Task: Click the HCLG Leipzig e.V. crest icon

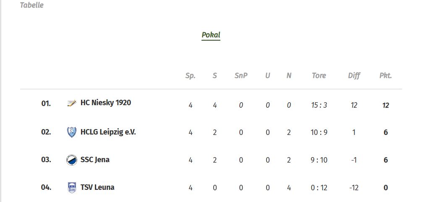Action: (x=72, y=132)
